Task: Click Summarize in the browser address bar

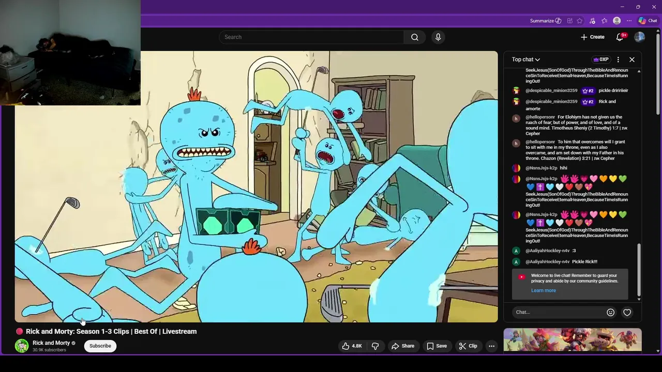Action: (545, 21)
